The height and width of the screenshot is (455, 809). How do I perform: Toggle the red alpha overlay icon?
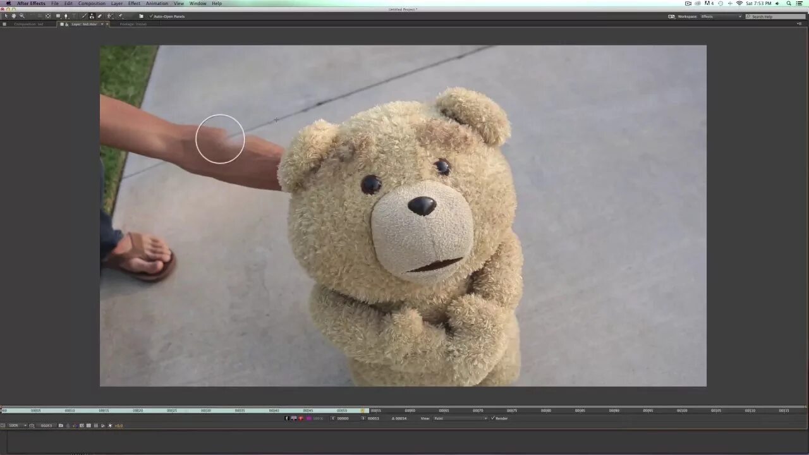(x=301, y=418)
